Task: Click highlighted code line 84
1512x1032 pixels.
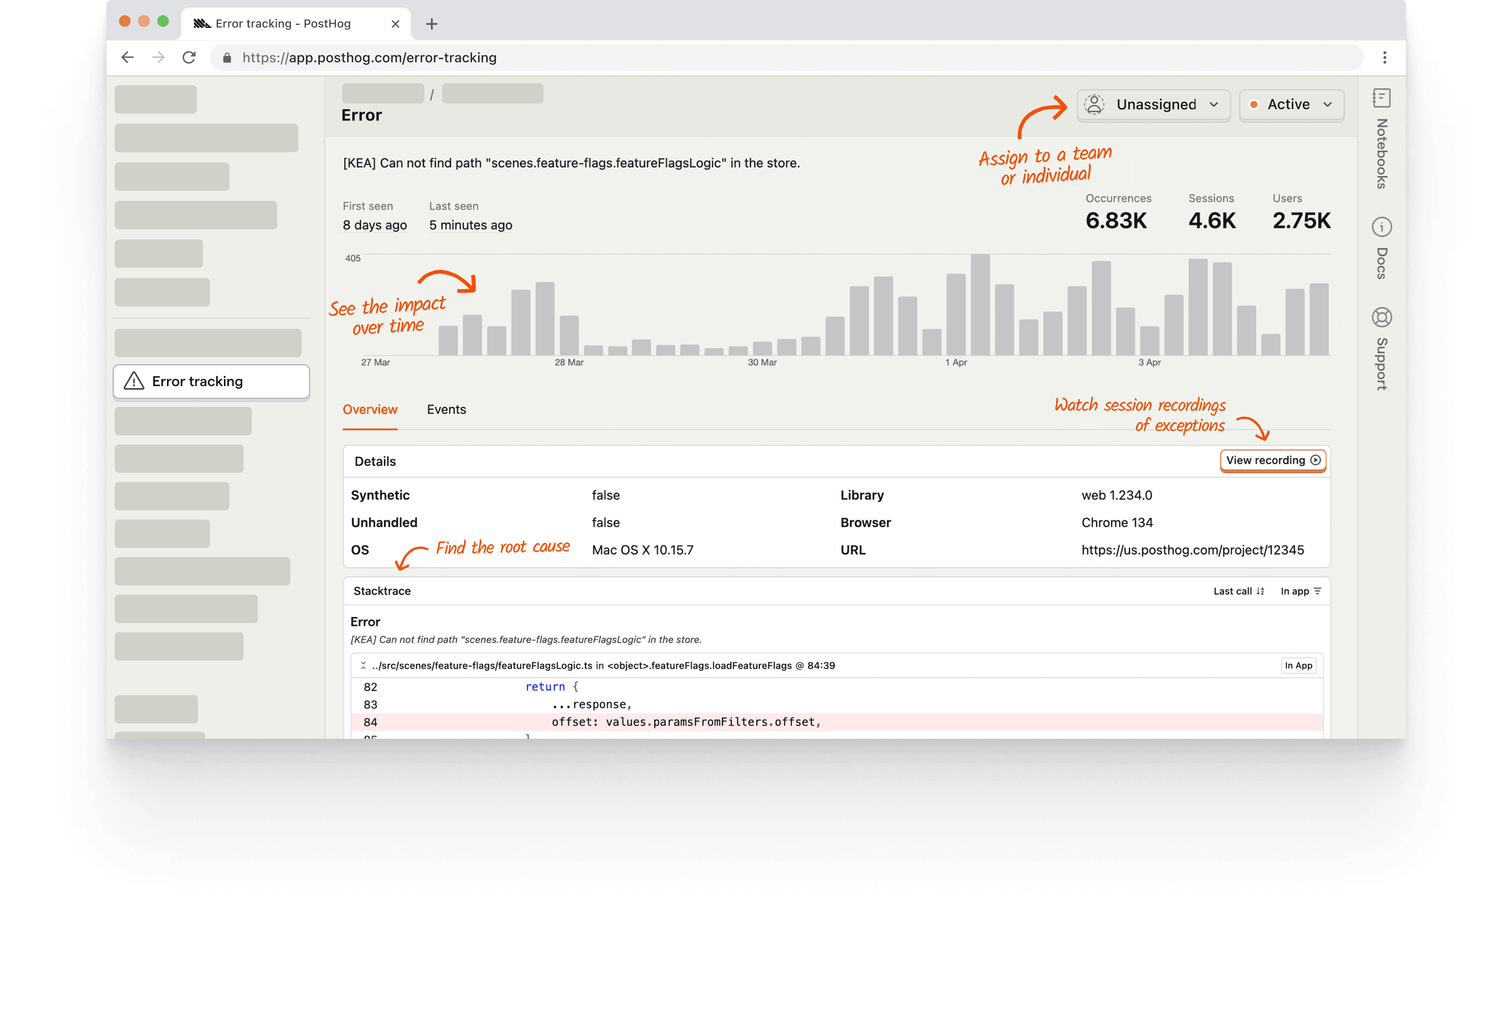Action: (836, 723)
